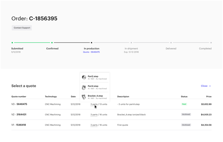
Task: Click the Confirmed step marker dot
Action: coord(52,43)
